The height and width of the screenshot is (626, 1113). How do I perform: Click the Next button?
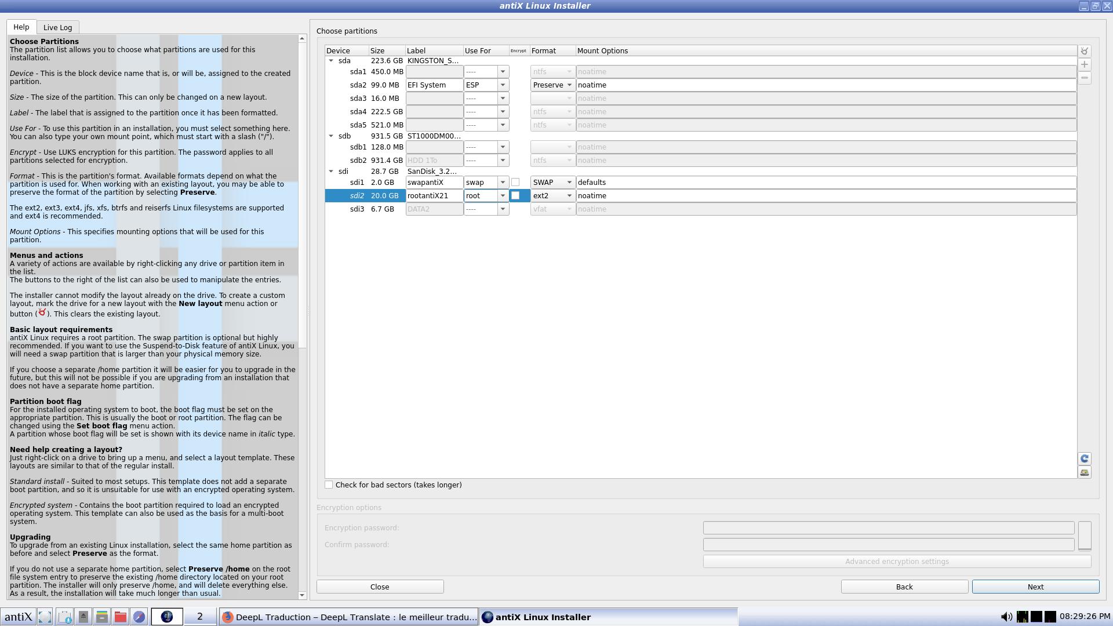[1035, 587]
